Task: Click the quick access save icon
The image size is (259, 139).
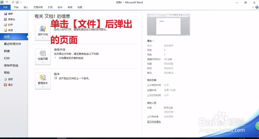Action: coord(17,2)
